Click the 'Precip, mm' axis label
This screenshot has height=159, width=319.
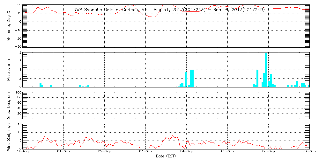9,69
